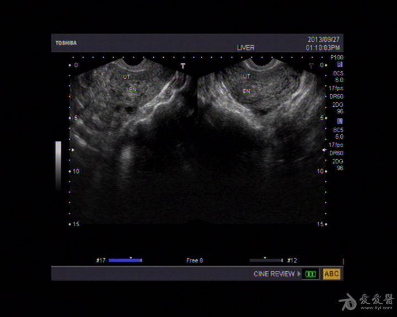Click the grayscale bar on the left
The width and height of the screenshot is (397, 317).
[x=58, y=165]
